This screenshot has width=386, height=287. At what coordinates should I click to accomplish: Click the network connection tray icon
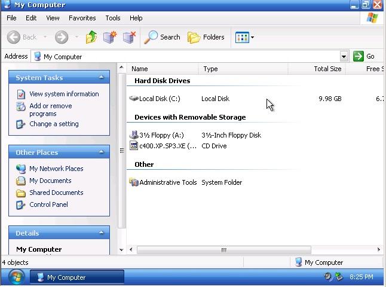(x=339, y=277)
